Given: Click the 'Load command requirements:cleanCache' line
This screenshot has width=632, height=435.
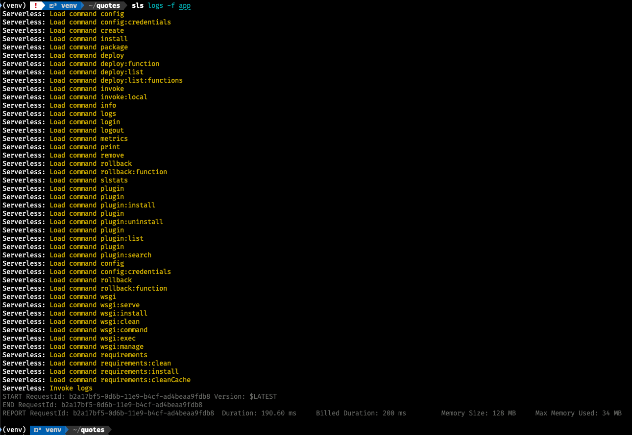Looking at the screenshot, I should [120, 380].
